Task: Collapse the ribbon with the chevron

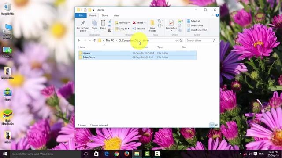Action: [213, 15]
